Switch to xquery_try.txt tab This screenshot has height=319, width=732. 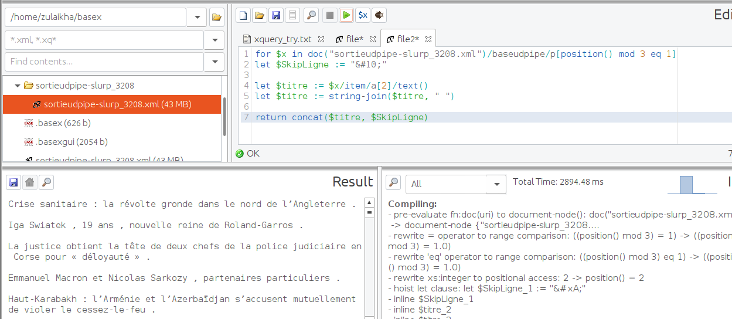(282, 39)
